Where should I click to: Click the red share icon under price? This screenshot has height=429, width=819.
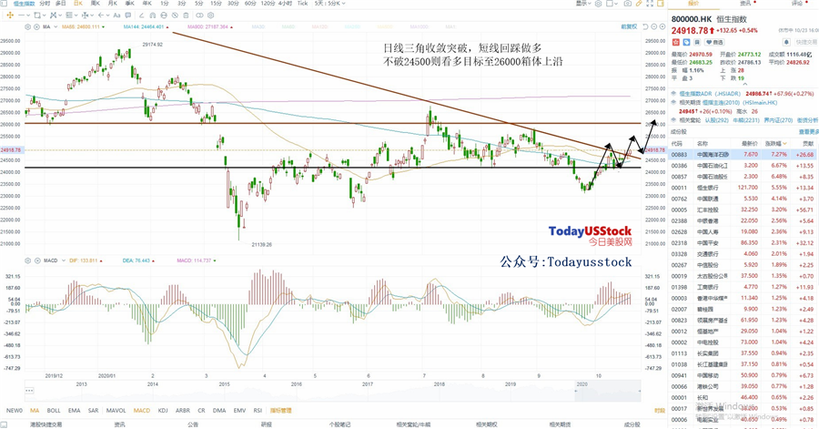coord(676,42)
